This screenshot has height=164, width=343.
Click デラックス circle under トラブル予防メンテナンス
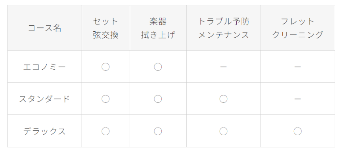223,131
